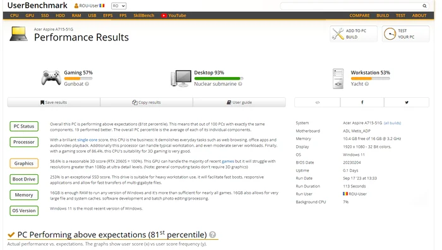This screenshot has width=442, height=250.
Task: Open the USB menu
Action: point(92,16)
